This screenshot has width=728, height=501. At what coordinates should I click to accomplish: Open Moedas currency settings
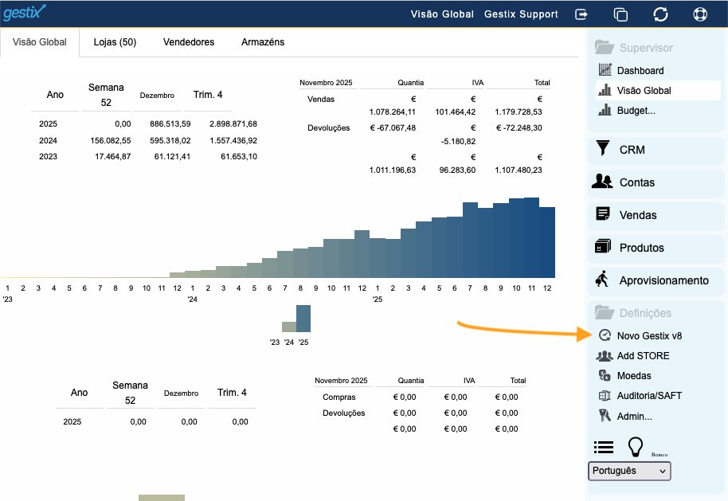pyautogui.click(x=633, y=376)
